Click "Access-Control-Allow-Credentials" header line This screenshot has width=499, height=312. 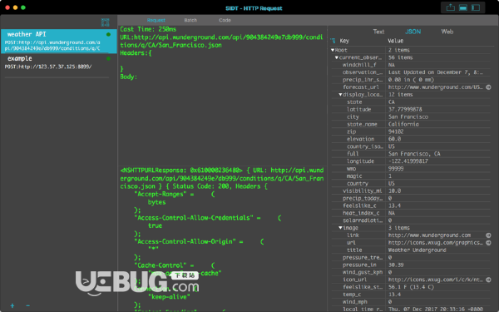pos(207,218)
